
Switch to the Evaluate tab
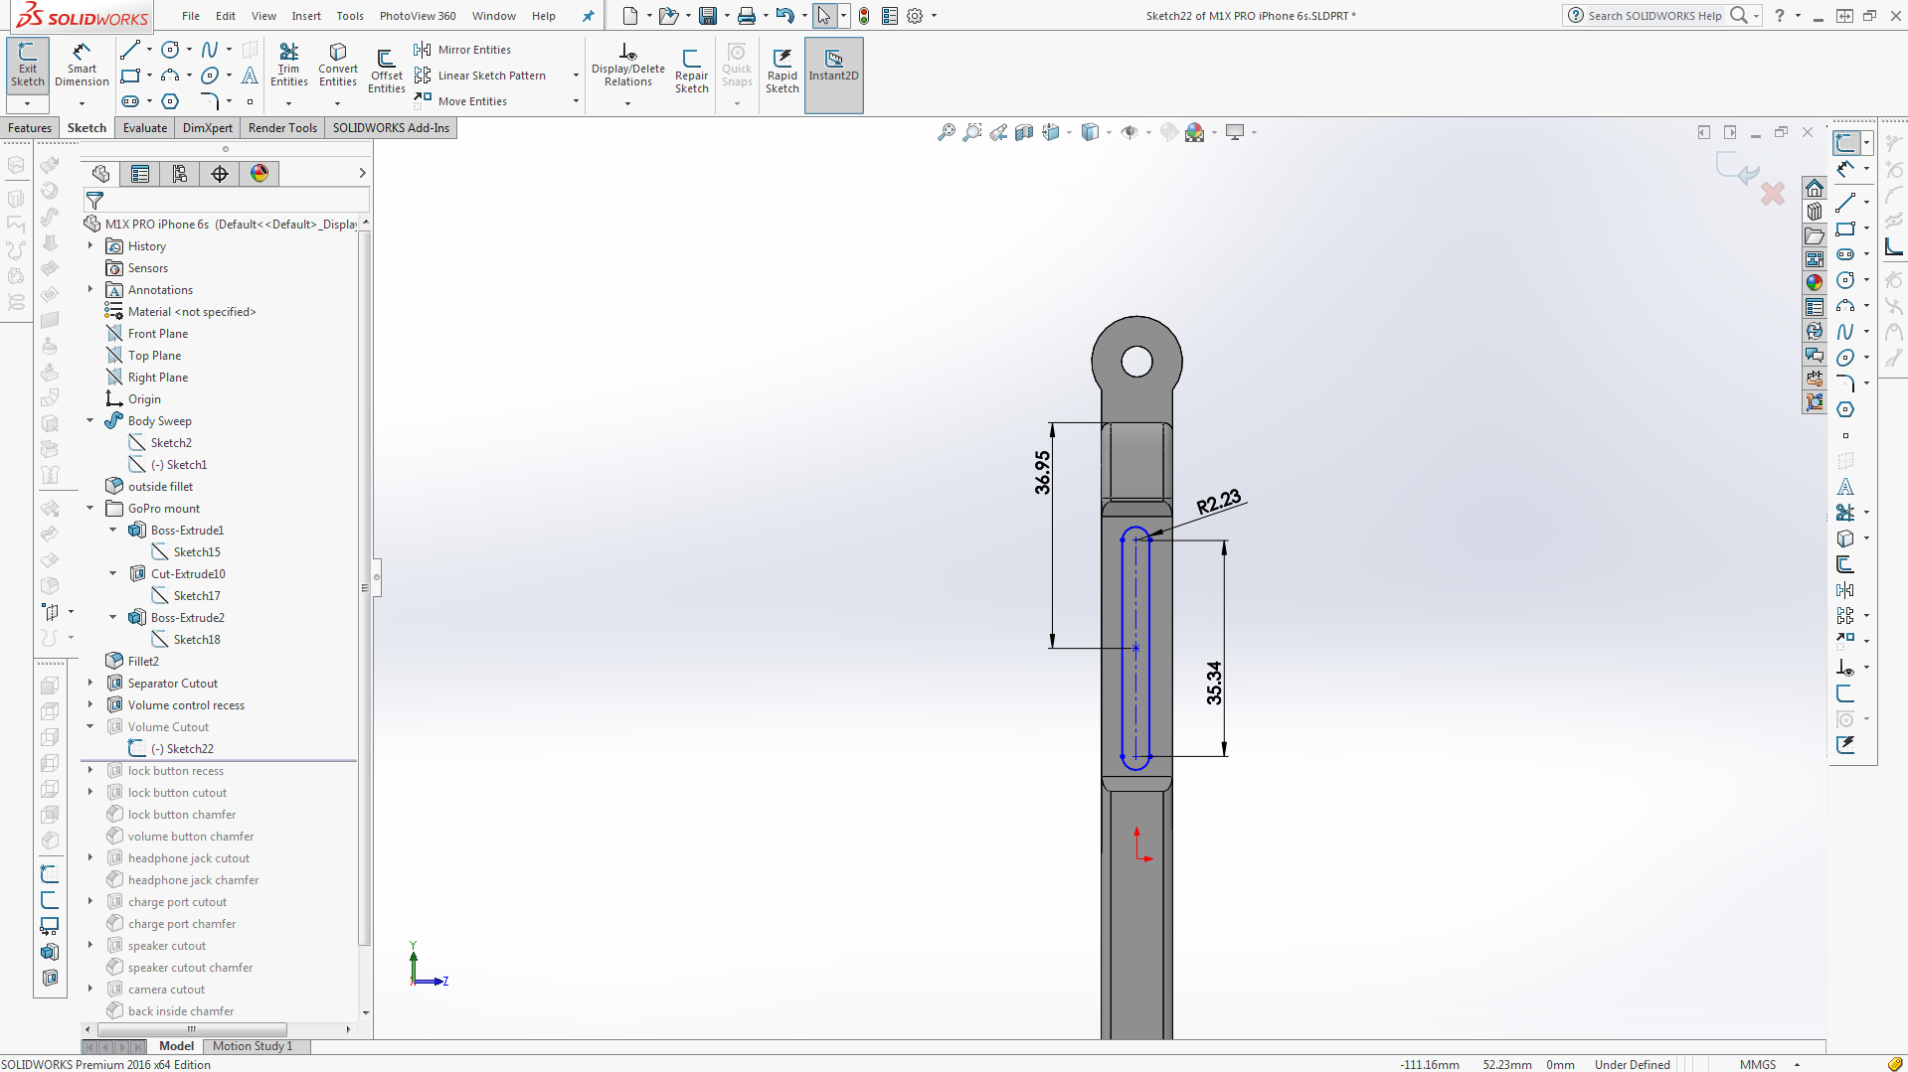click(145, 128)
